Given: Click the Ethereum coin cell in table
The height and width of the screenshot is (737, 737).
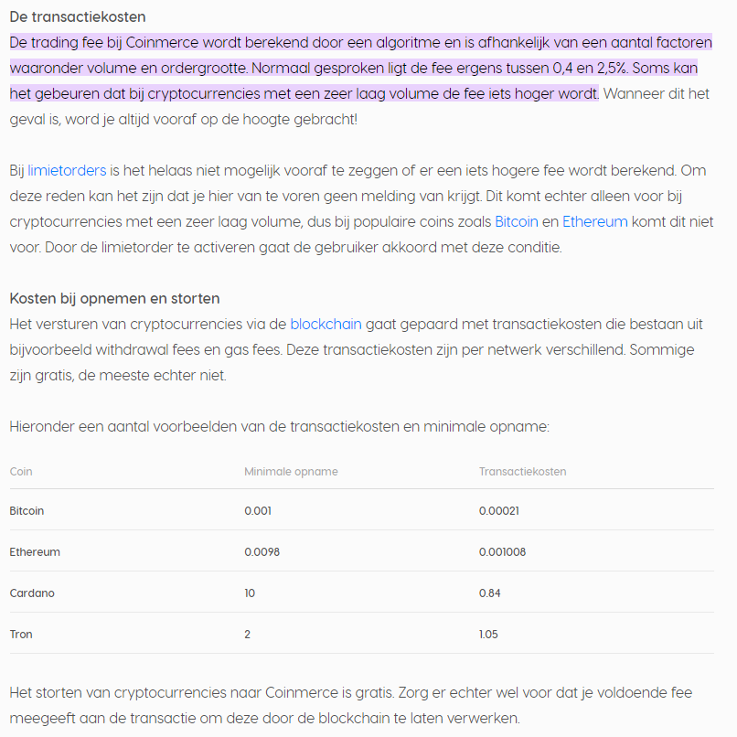Looking at the screenshot, I should [x=35, y=552].
